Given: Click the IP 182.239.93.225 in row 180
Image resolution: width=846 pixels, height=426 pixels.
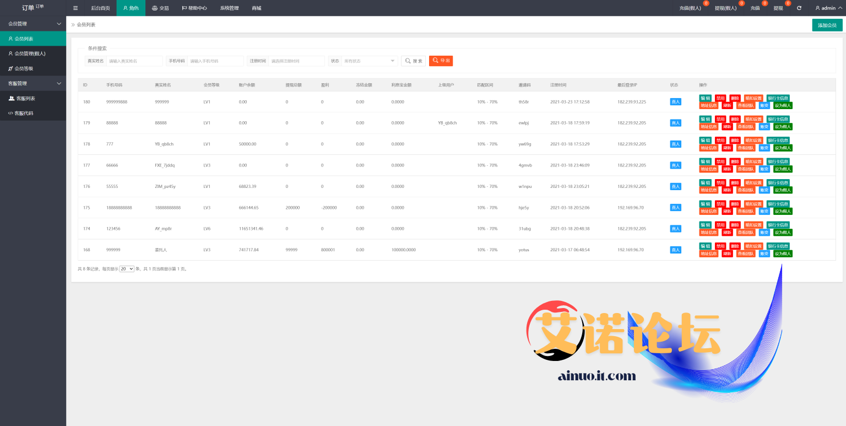Looking at the screenshot, I should click(632, 102).
